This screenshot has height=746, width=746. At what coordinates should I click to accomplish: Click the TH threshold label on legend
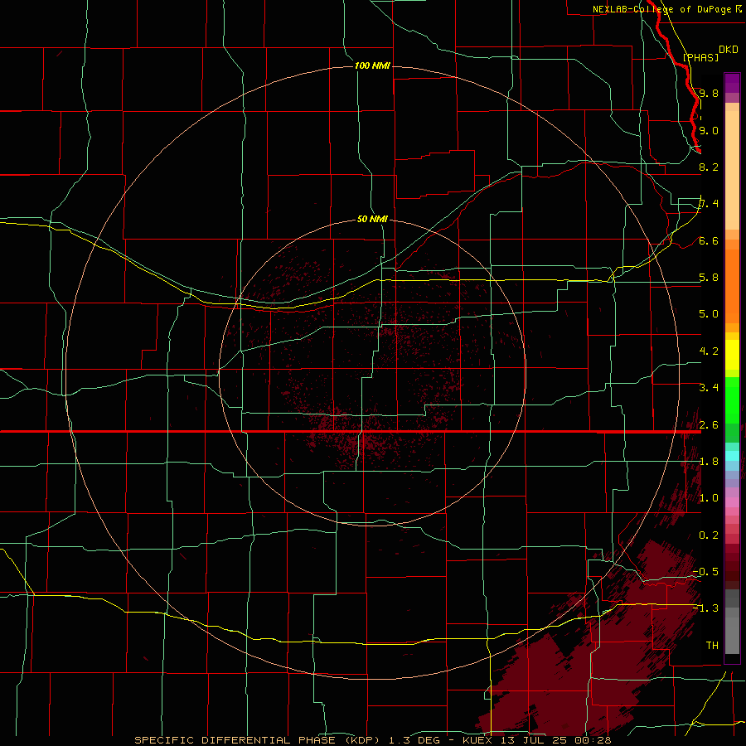point(712,646)
